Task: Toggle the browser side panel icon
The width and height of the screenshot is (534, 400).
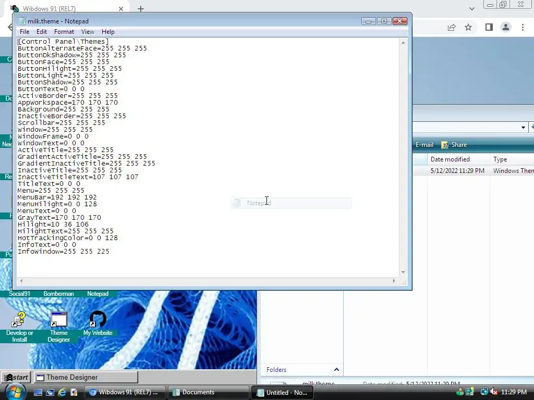Action: [x=489, y=27]
